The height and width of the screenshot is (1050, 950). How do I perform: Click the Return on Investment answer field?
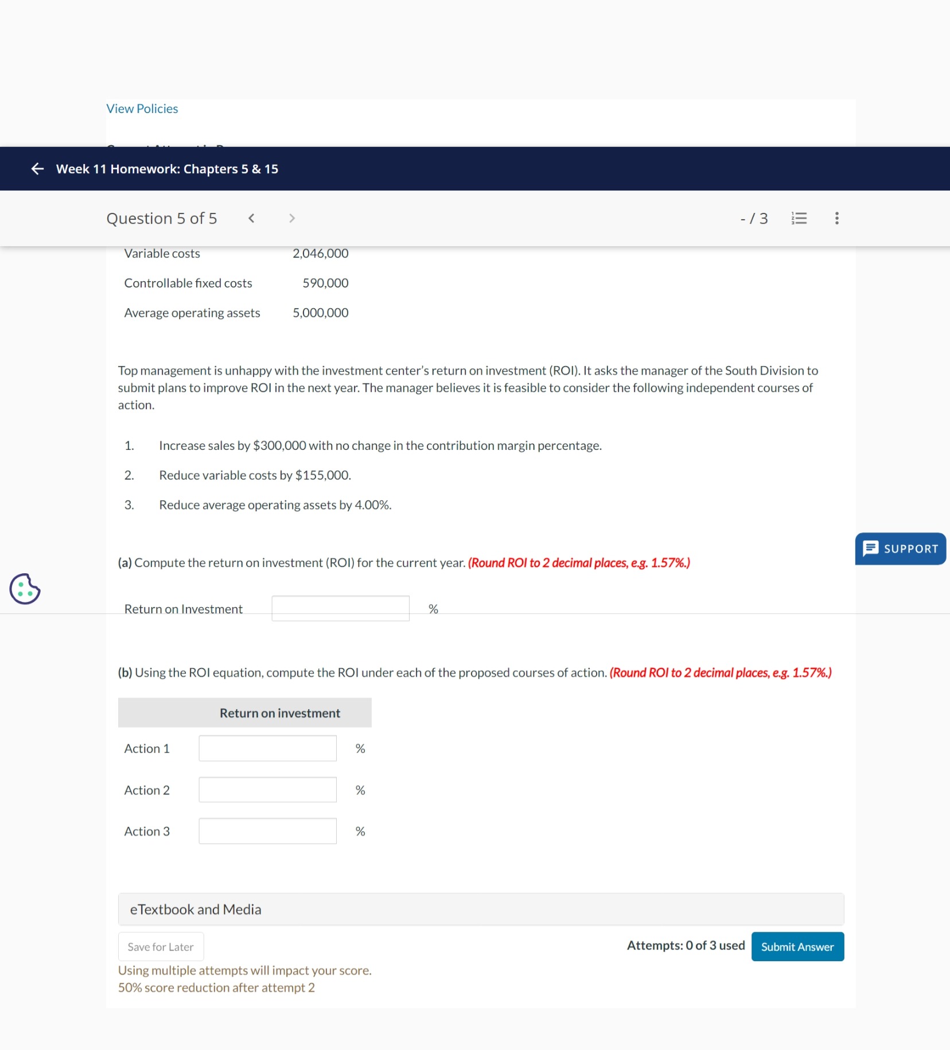(x=340, y=608)
